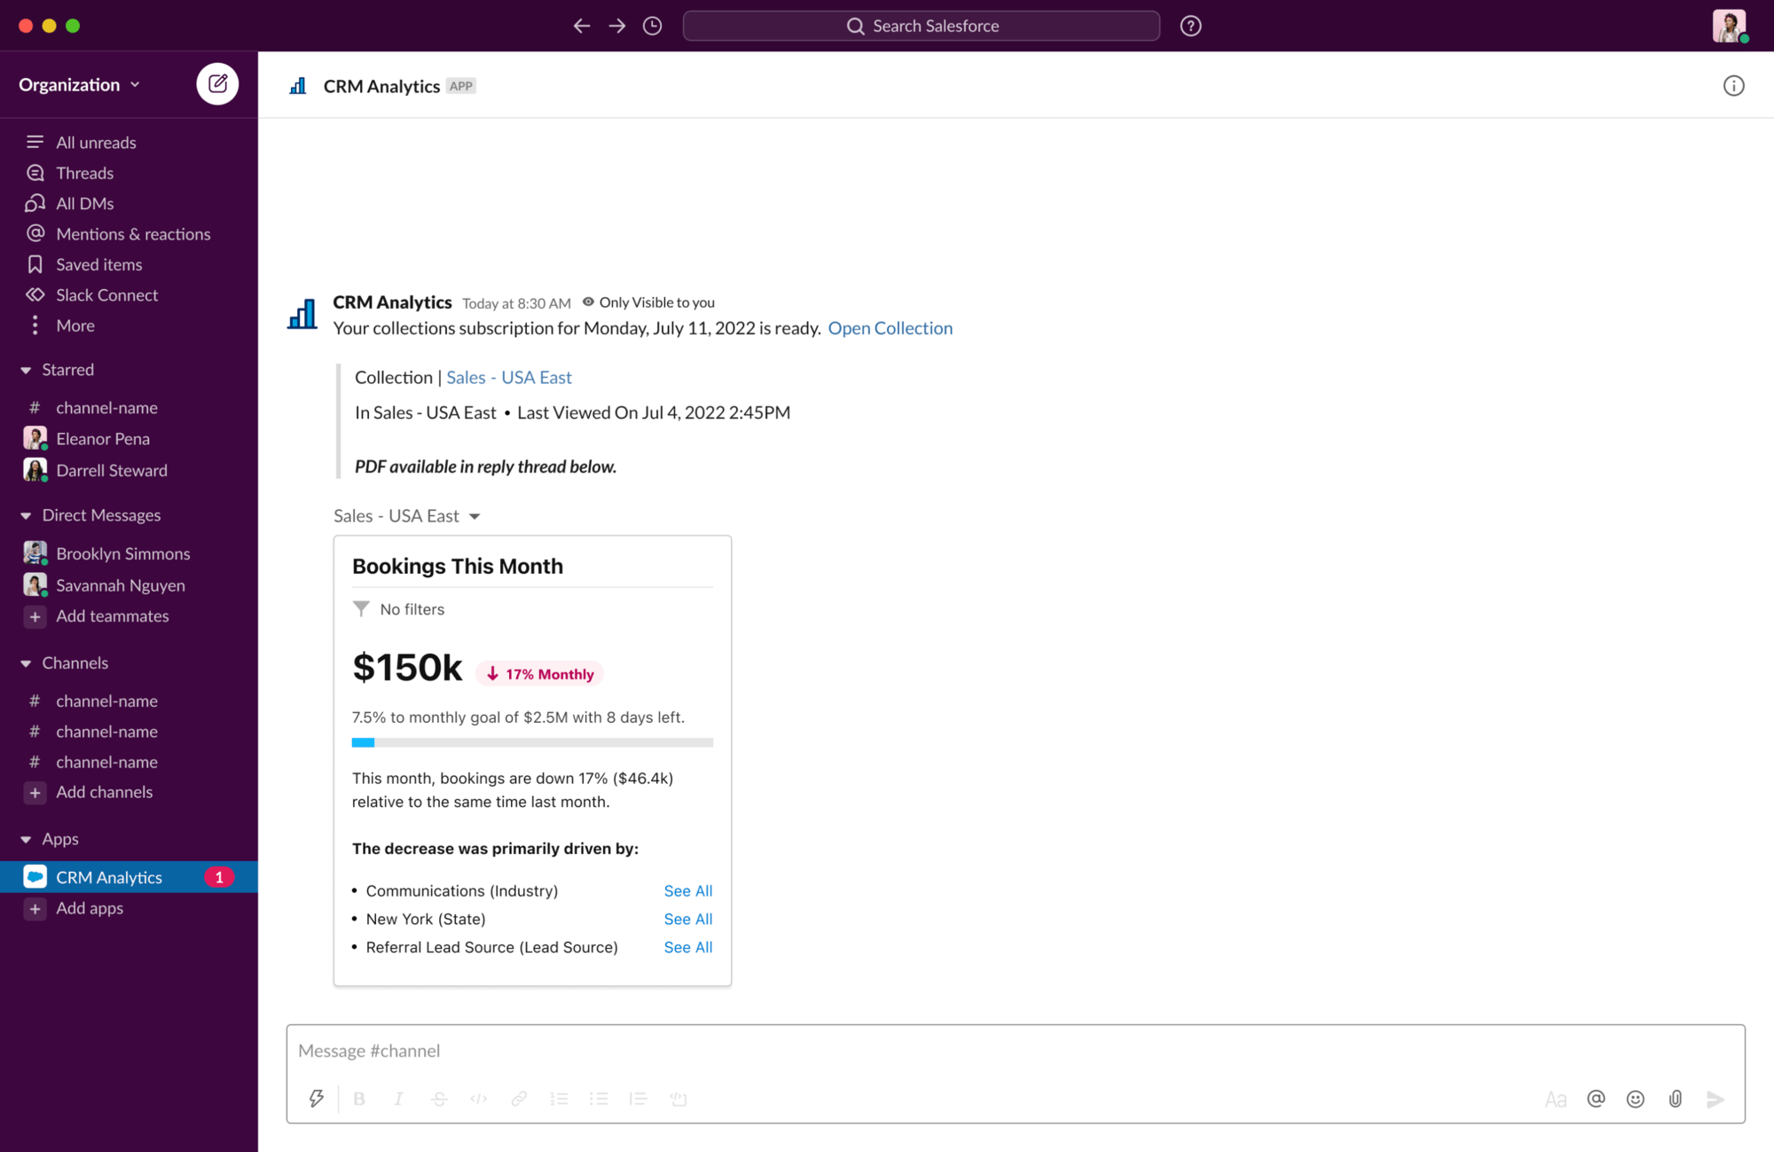Open Collection link in the message
The image size is (1774, 1152).
pos(890,327)
